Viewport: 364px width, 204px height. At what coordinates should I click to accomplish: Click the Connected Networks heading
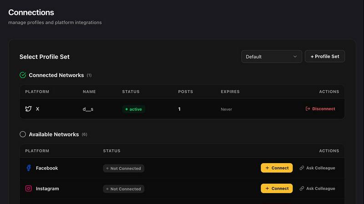pyautogui.click(x=56, y=75)
